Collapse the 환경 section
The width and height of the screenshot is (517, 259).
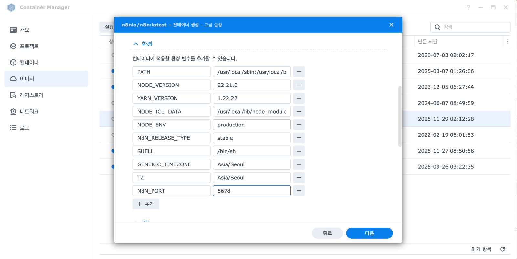(142, 44)
